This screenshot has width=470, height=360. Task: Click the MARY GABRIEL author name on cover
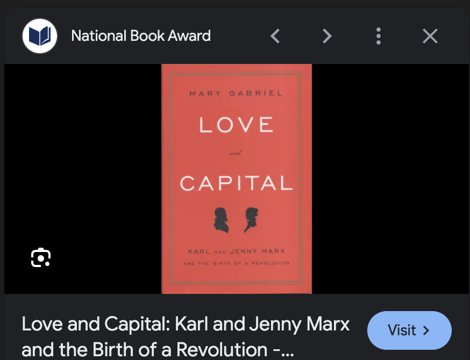click(236, 93)
